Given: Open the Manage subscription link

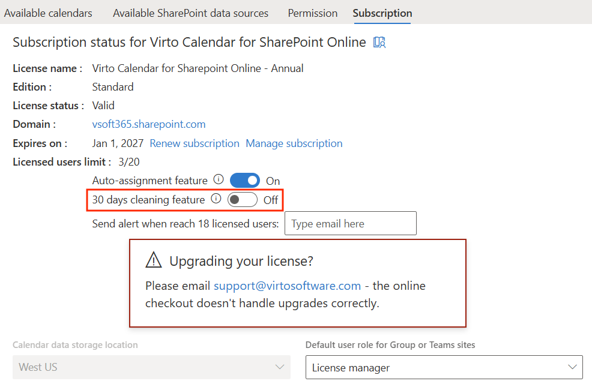Looking at the screenshot, I should point(294,143).
